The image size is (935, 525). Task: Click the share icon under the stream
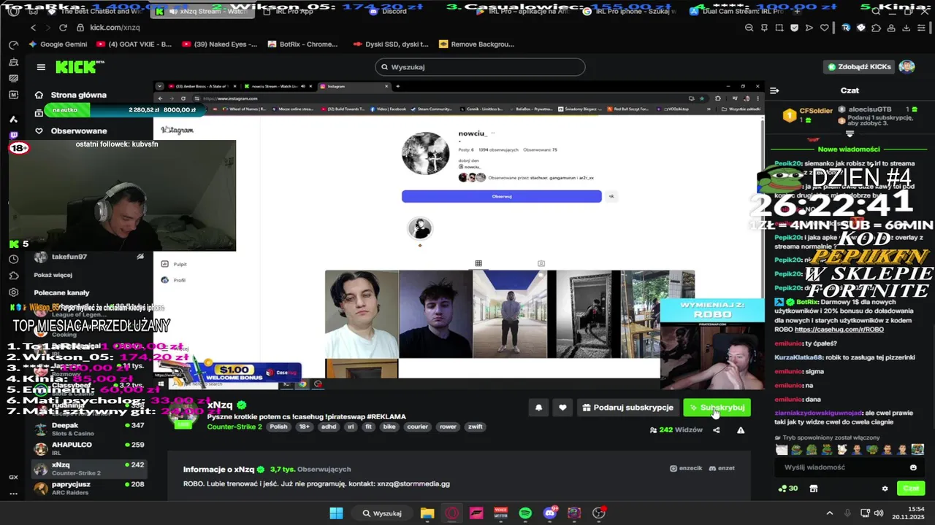coord(716,430)
